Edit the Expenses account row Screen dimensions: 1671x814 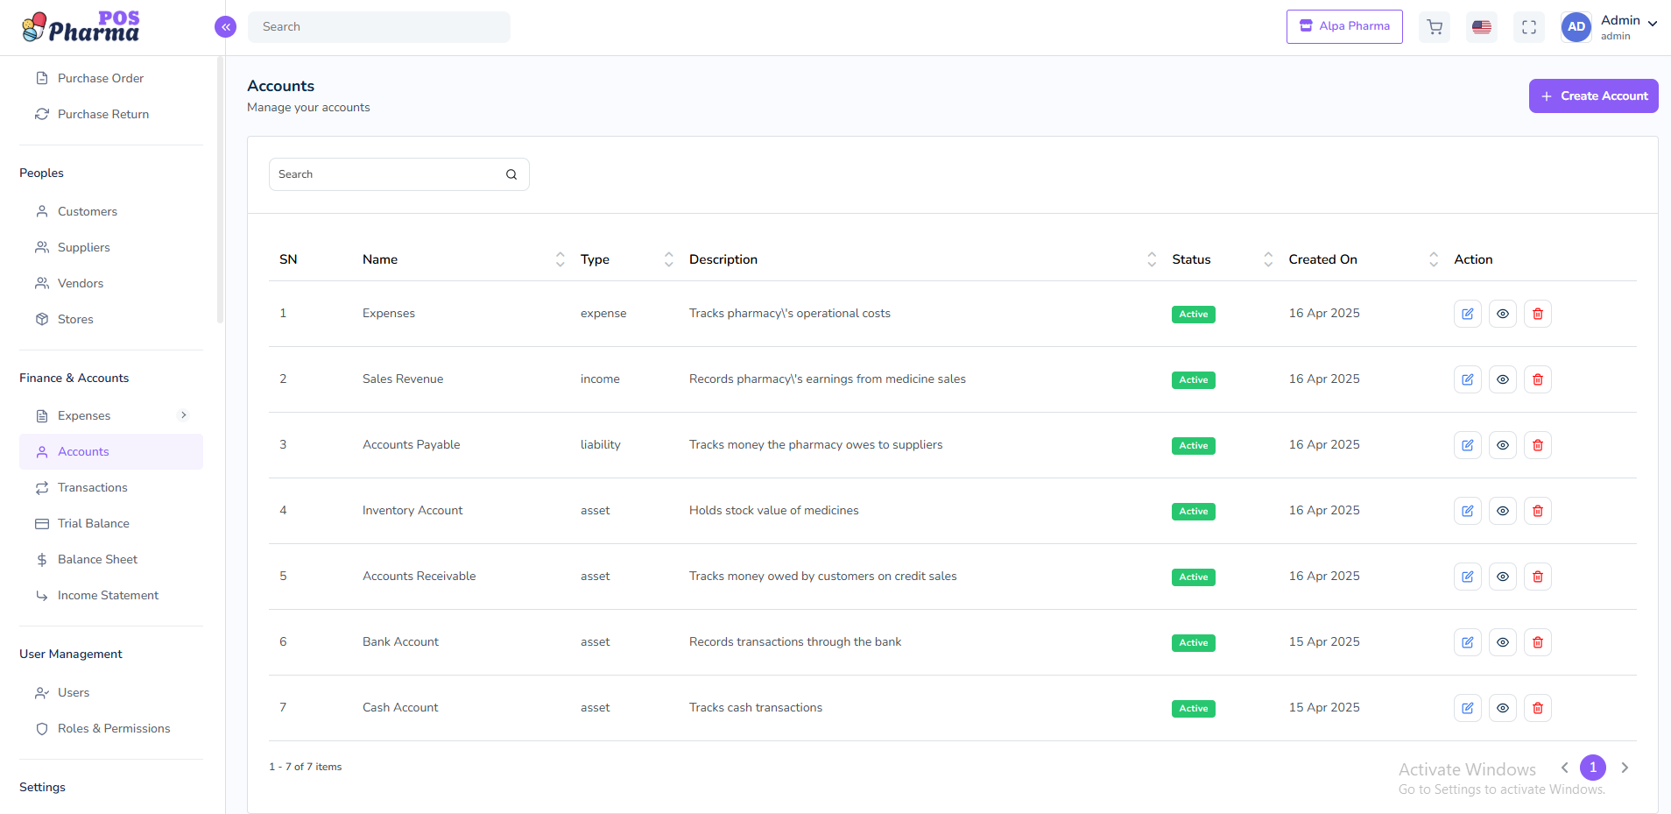pyautogui.click(x=1467, y=314)
